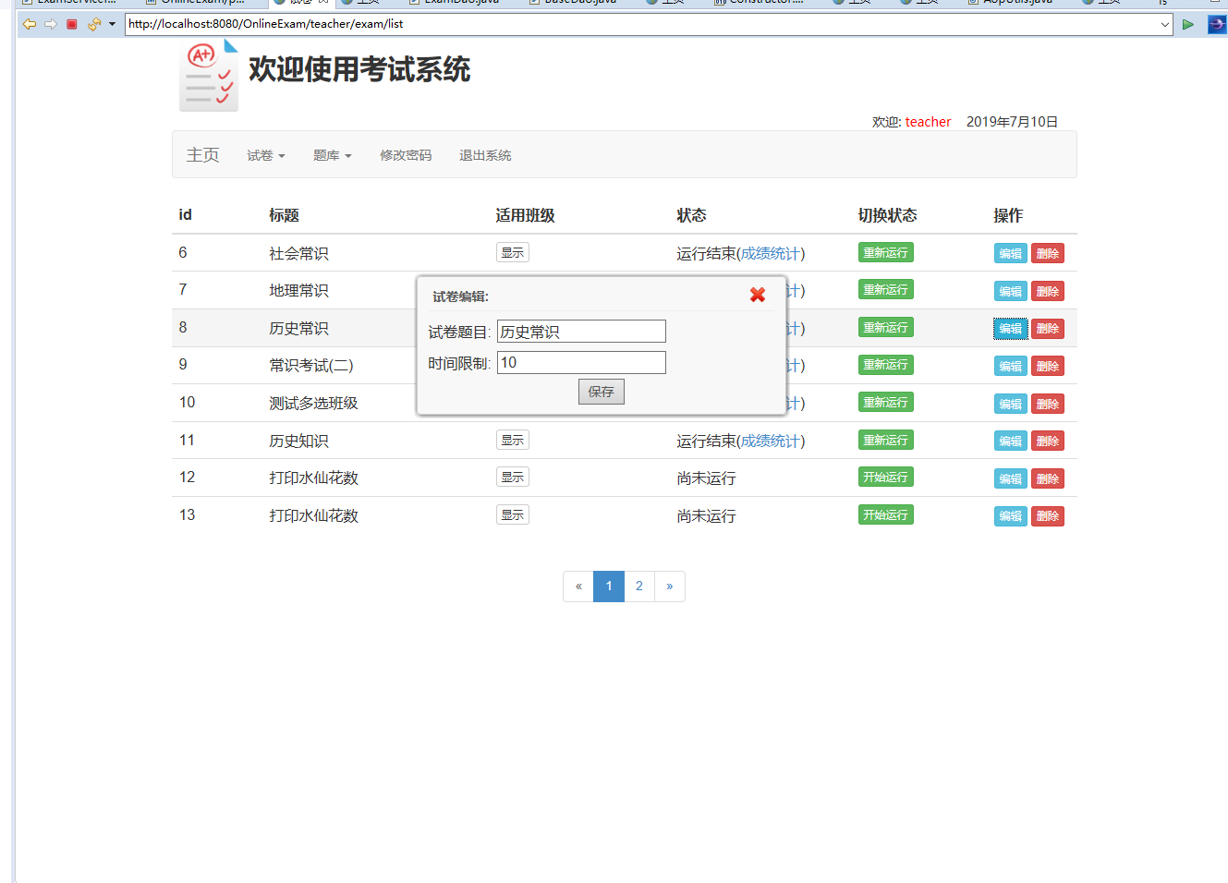Toggle 开始运行 for 打印水仙花数 row 12
1228x883 pixels.
click(x=885, y=478)
